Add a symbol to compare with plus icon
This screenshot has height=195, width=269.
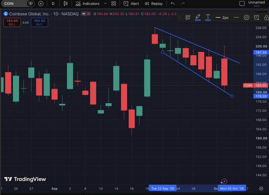pos(41,4)
